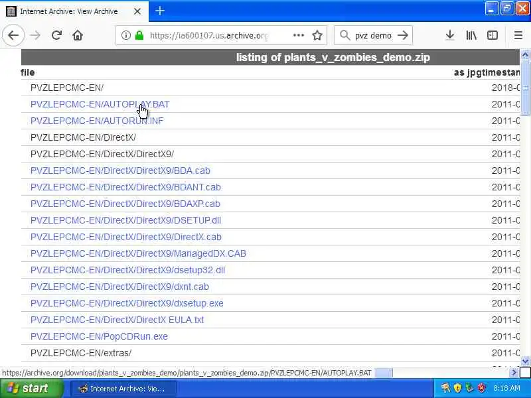
Task: Click the 'file' column header
Action: click(27, 72)
